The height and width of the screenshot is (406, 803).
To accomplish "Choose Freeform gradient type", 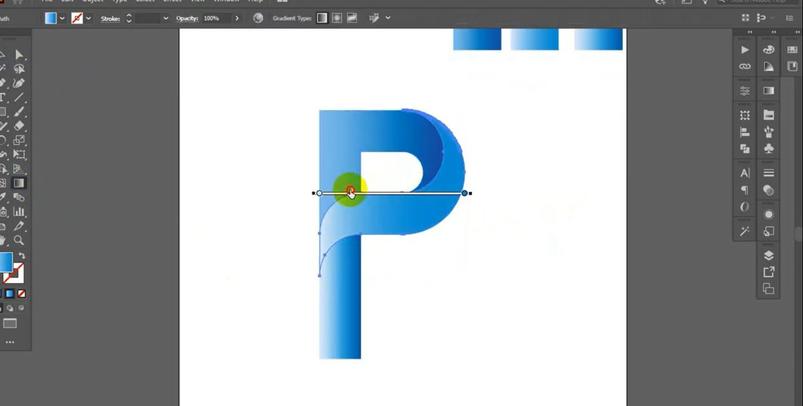I will [352, 18].
